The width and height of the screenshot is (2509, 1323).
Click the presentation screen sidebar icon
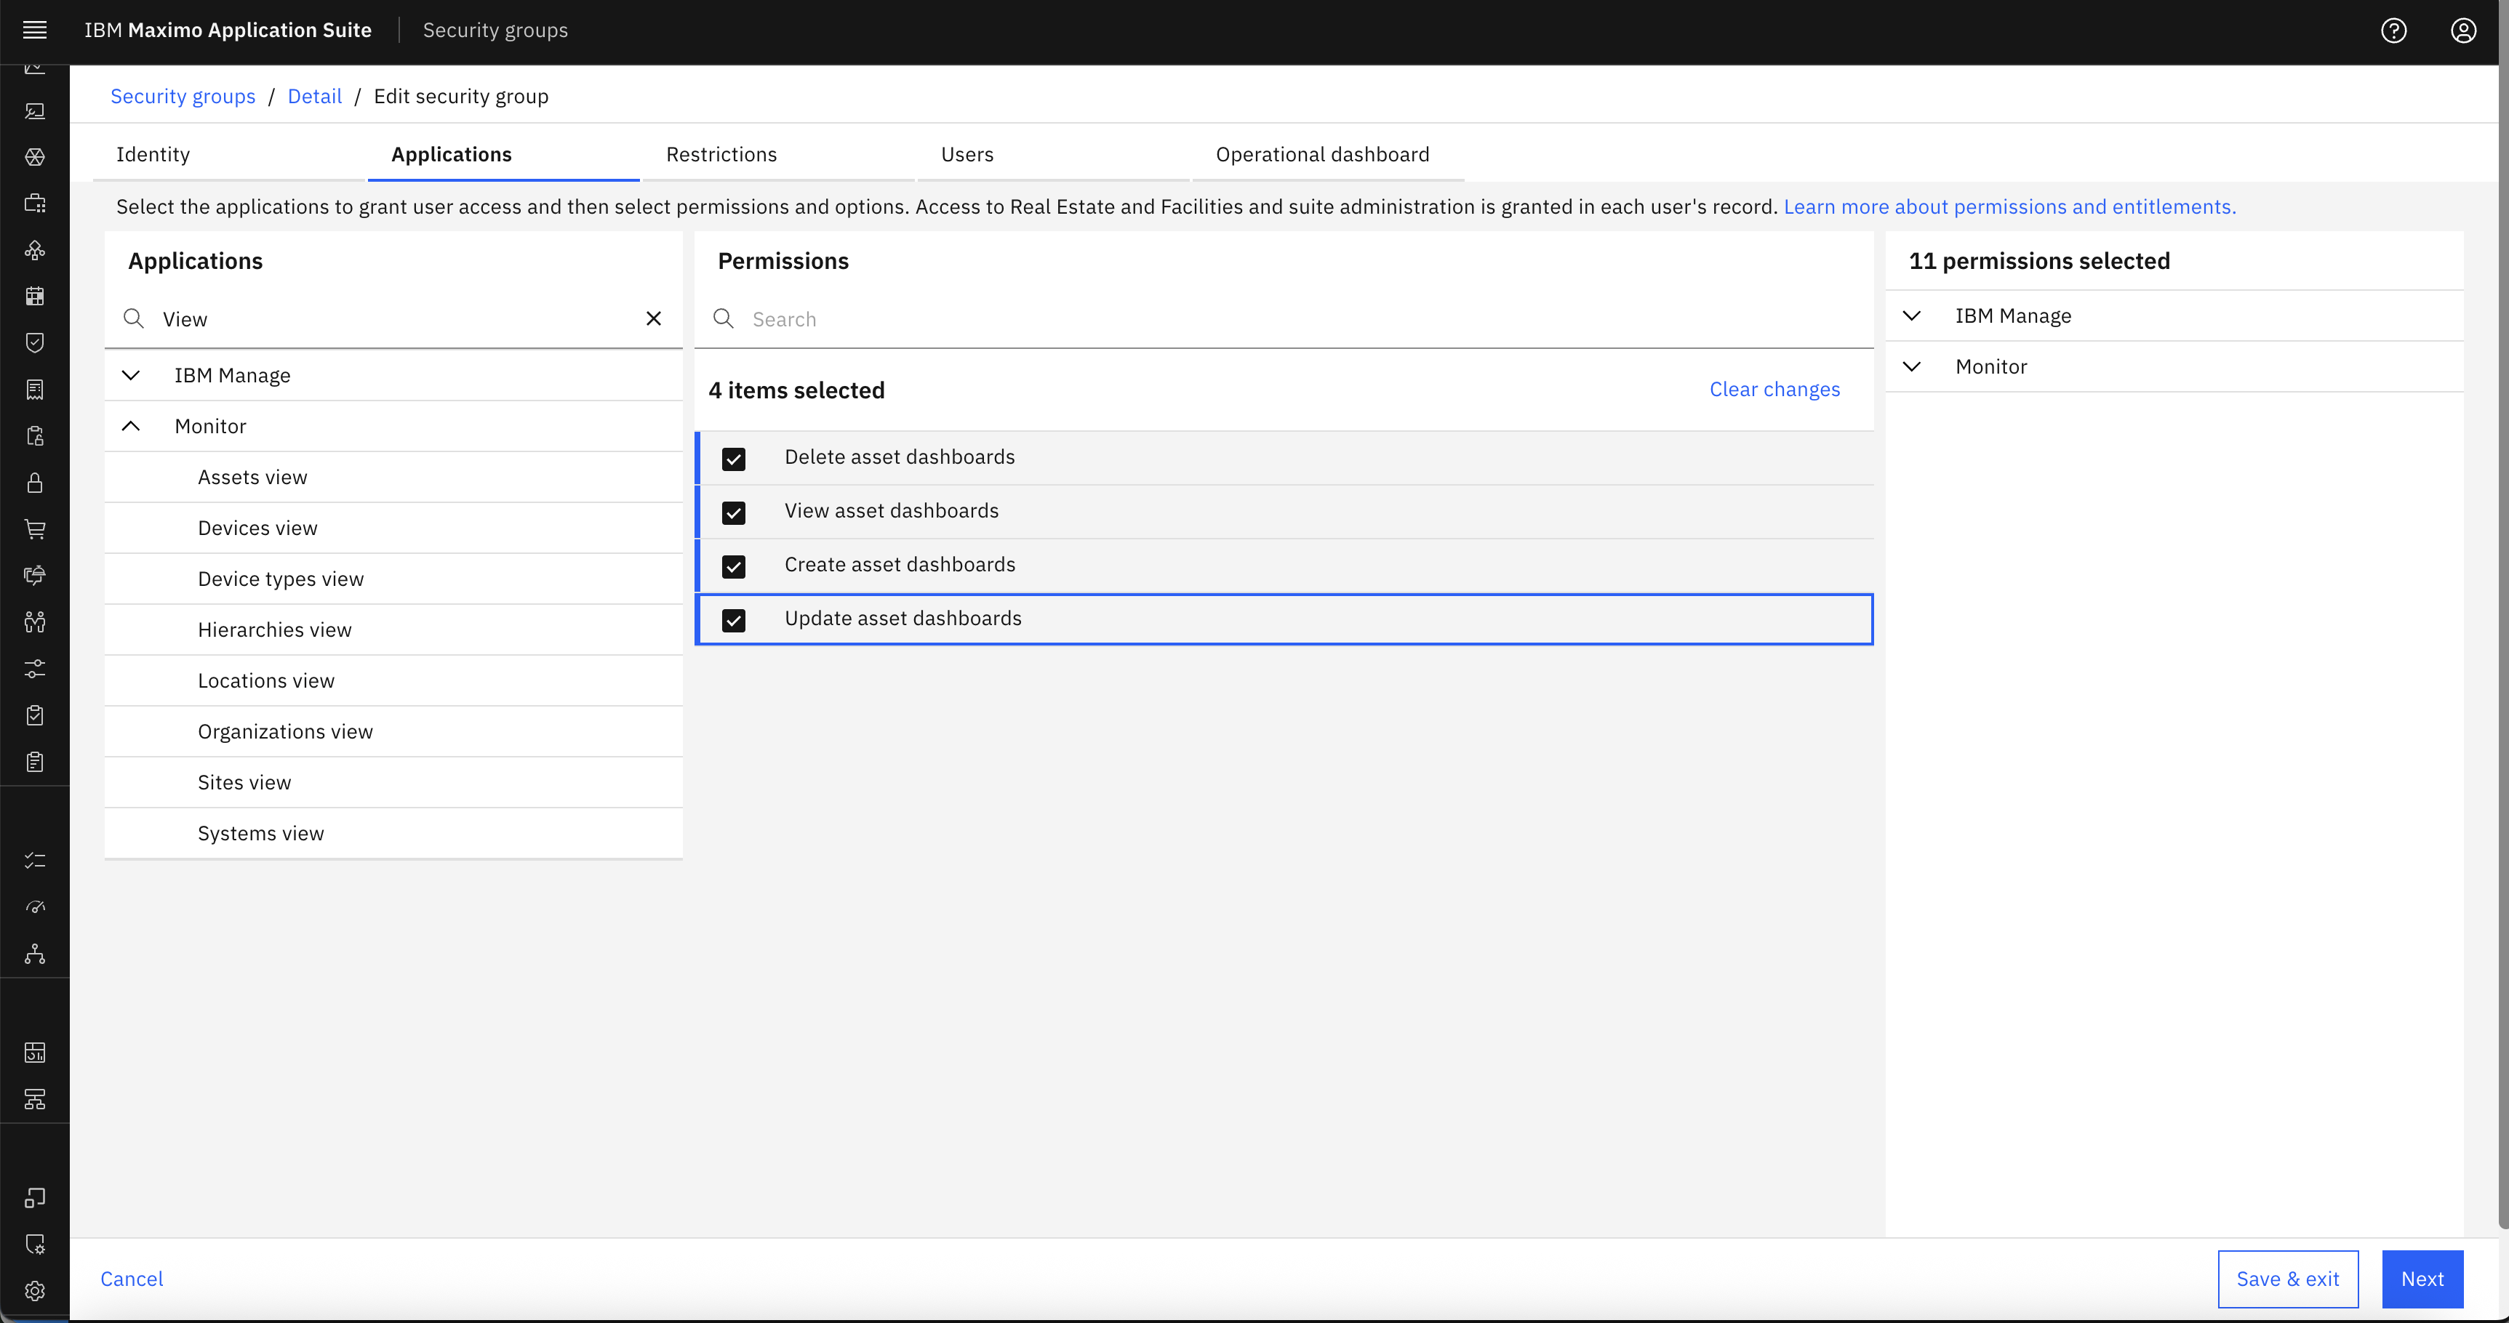point(35,111)
